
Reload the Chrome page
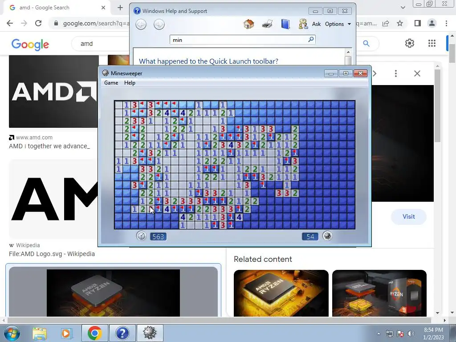coord(38,23)
